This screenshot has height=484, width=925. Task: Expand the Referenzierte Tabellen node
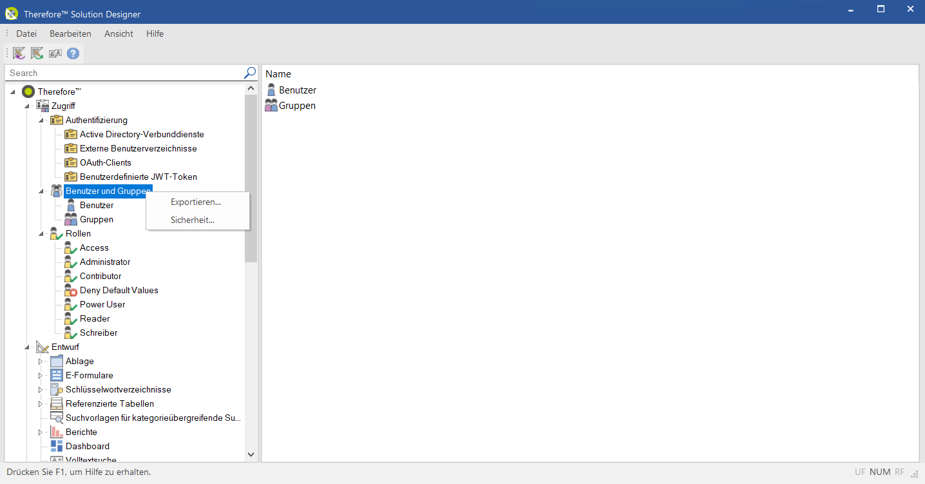pos(41,403)
